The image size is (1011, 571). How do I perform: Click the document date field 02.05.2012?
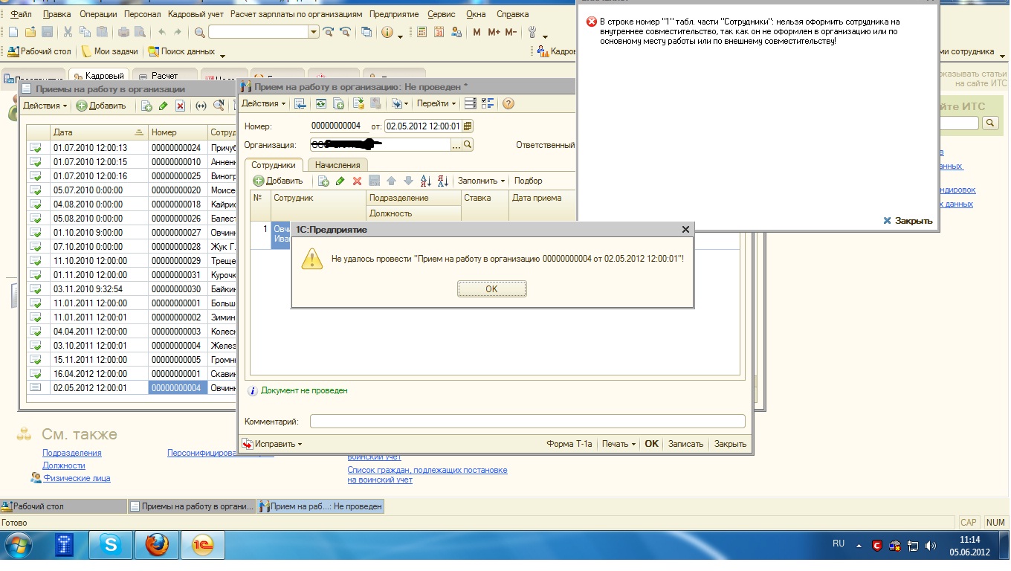(x=423, y=126)
